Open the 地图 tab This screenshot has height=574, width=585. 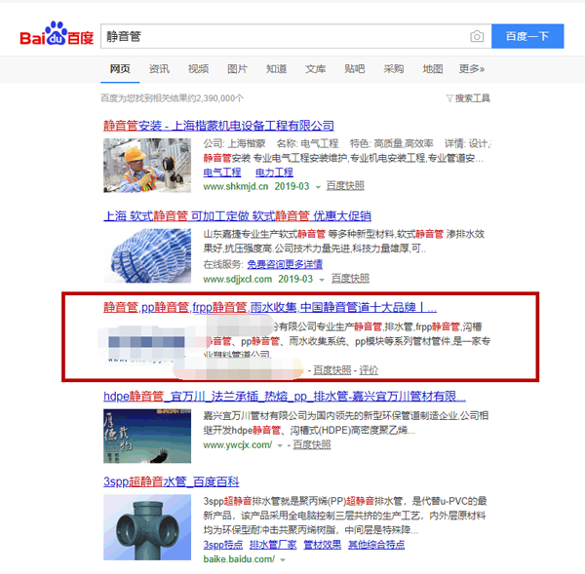(433, 69)
